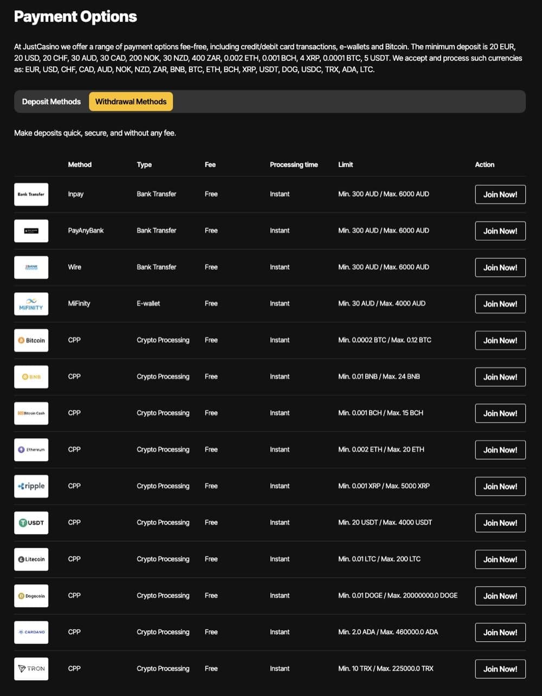Click the E-wallet type cell

(148, 303)
